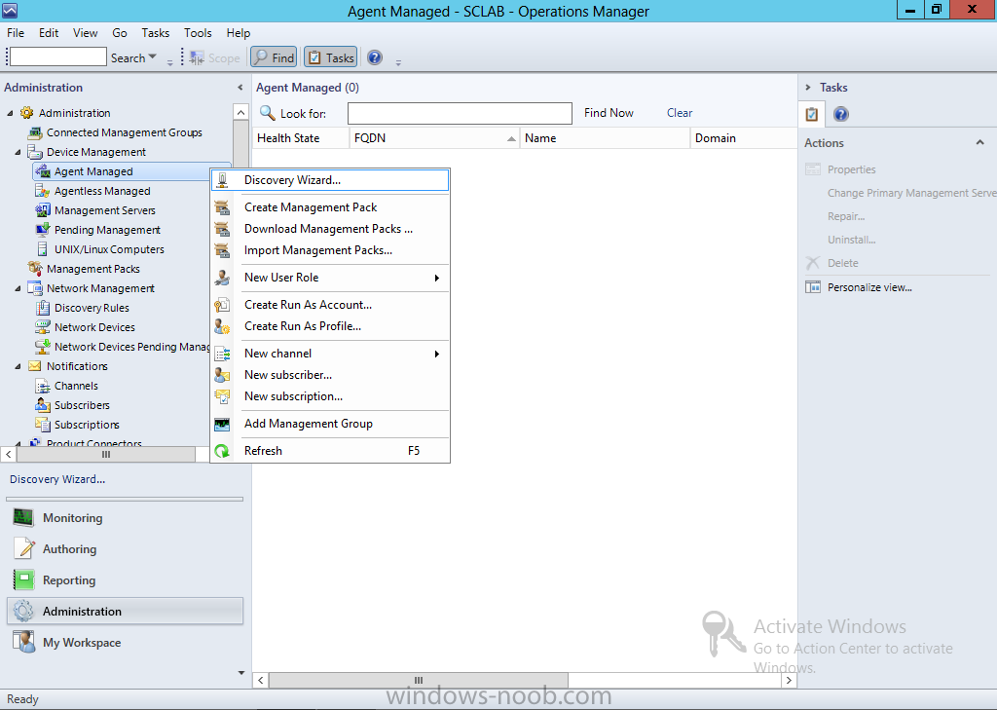Select Network Devices Pending Management tree item
997x710 pixels.
coord(131,347)
